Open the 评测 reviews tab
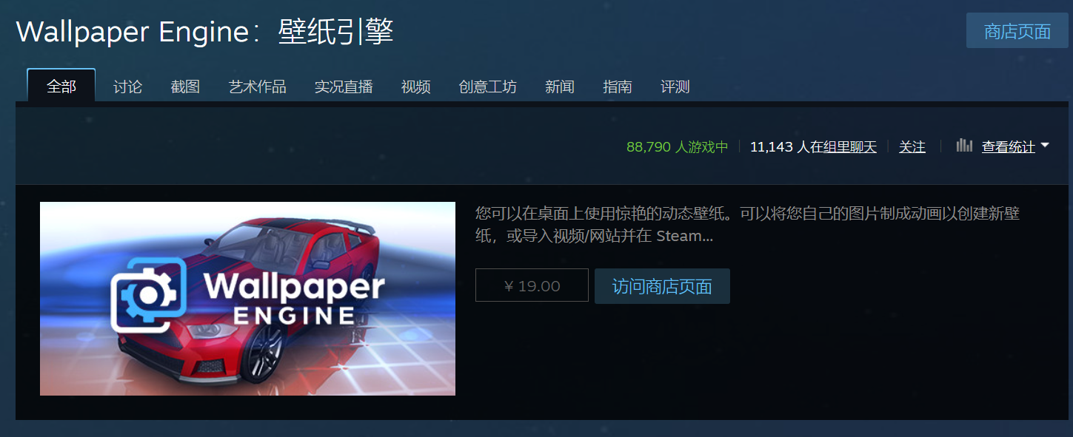 pos(675,87)
